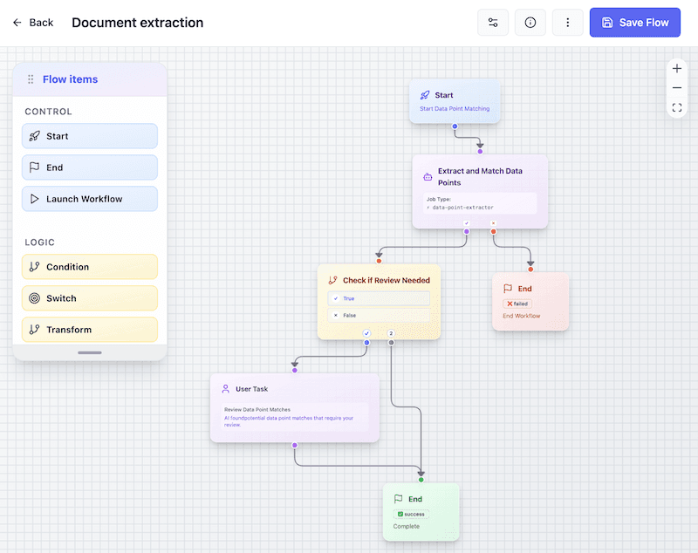Click the circular info icon in the toolbar
Screen dimensions: 698x553
530,22
